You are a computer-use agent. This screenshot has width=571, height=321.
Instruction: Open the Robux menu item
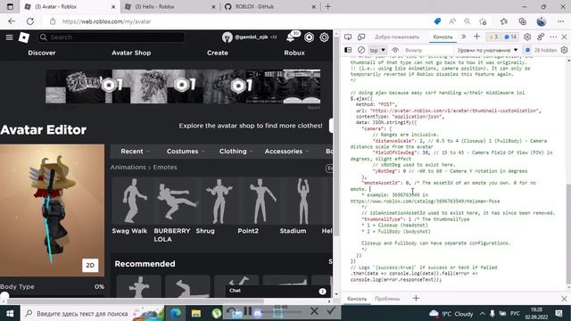(x=294, y=53)
